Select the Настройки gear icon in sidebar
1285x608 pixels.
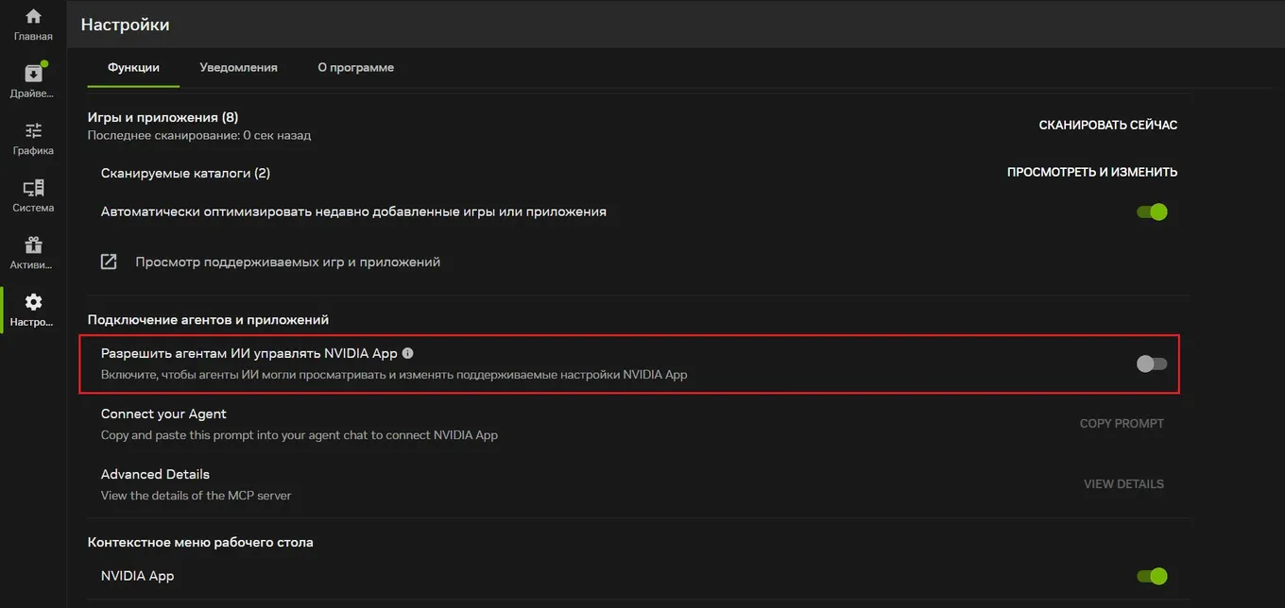33,302
